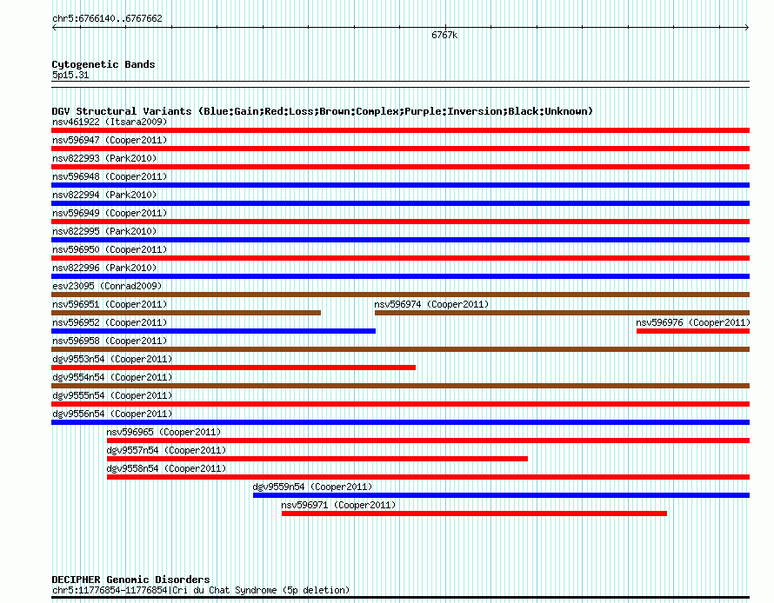Click the red bar under nsv596971
The width and height of the screenshot is (774, 603).
(474, 514)
